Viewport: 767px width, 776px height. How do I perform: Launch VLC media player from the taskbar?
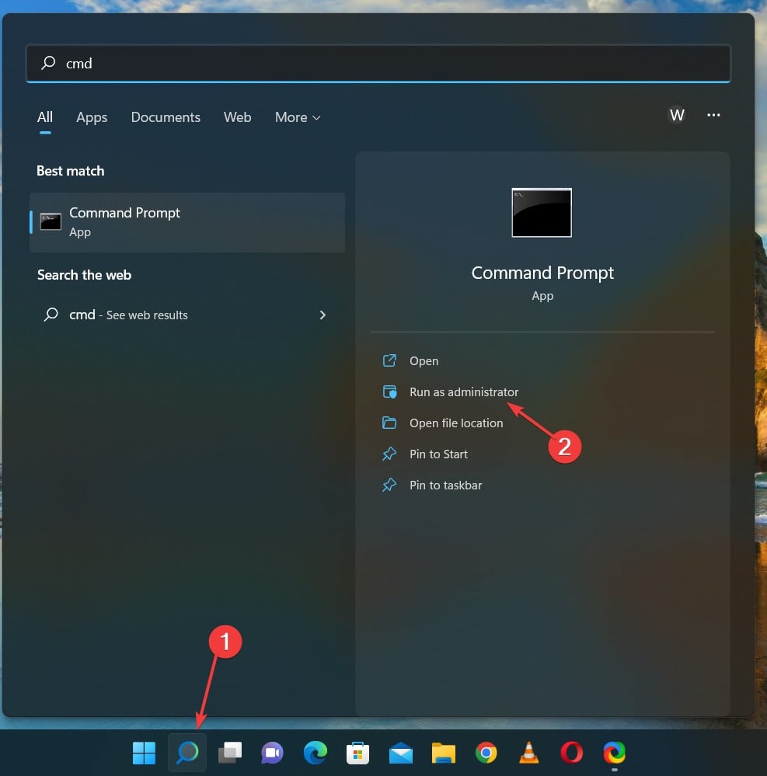click(x=529, y=753)
